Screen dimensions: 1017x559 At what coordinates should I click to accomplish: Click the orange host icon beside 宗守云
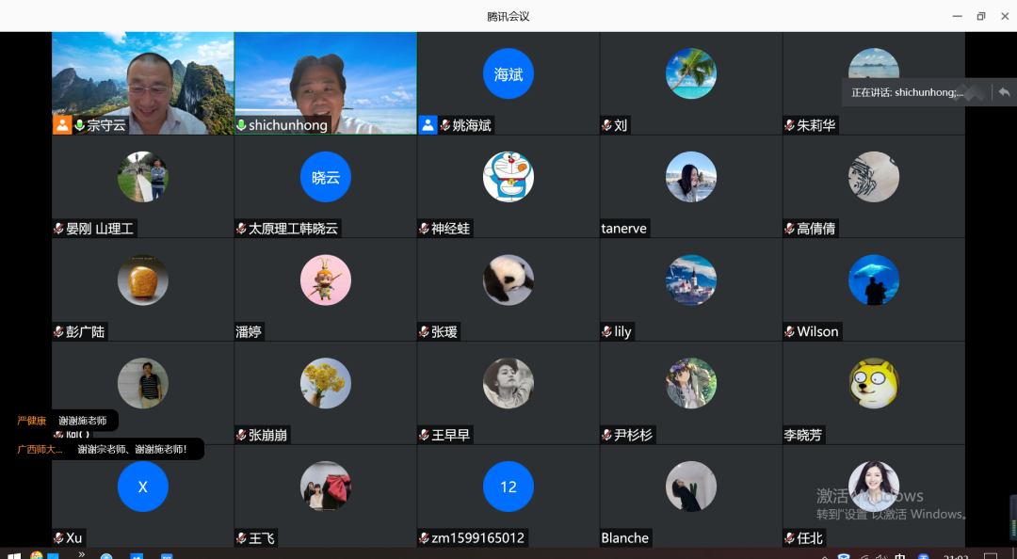[x=62, y=125]
